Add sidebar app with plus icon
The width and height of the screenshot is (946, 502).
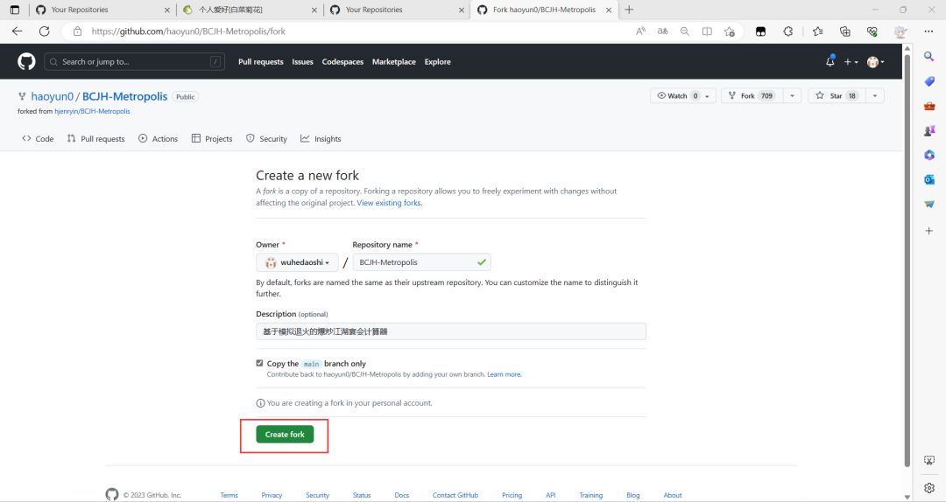pos(929,231)
